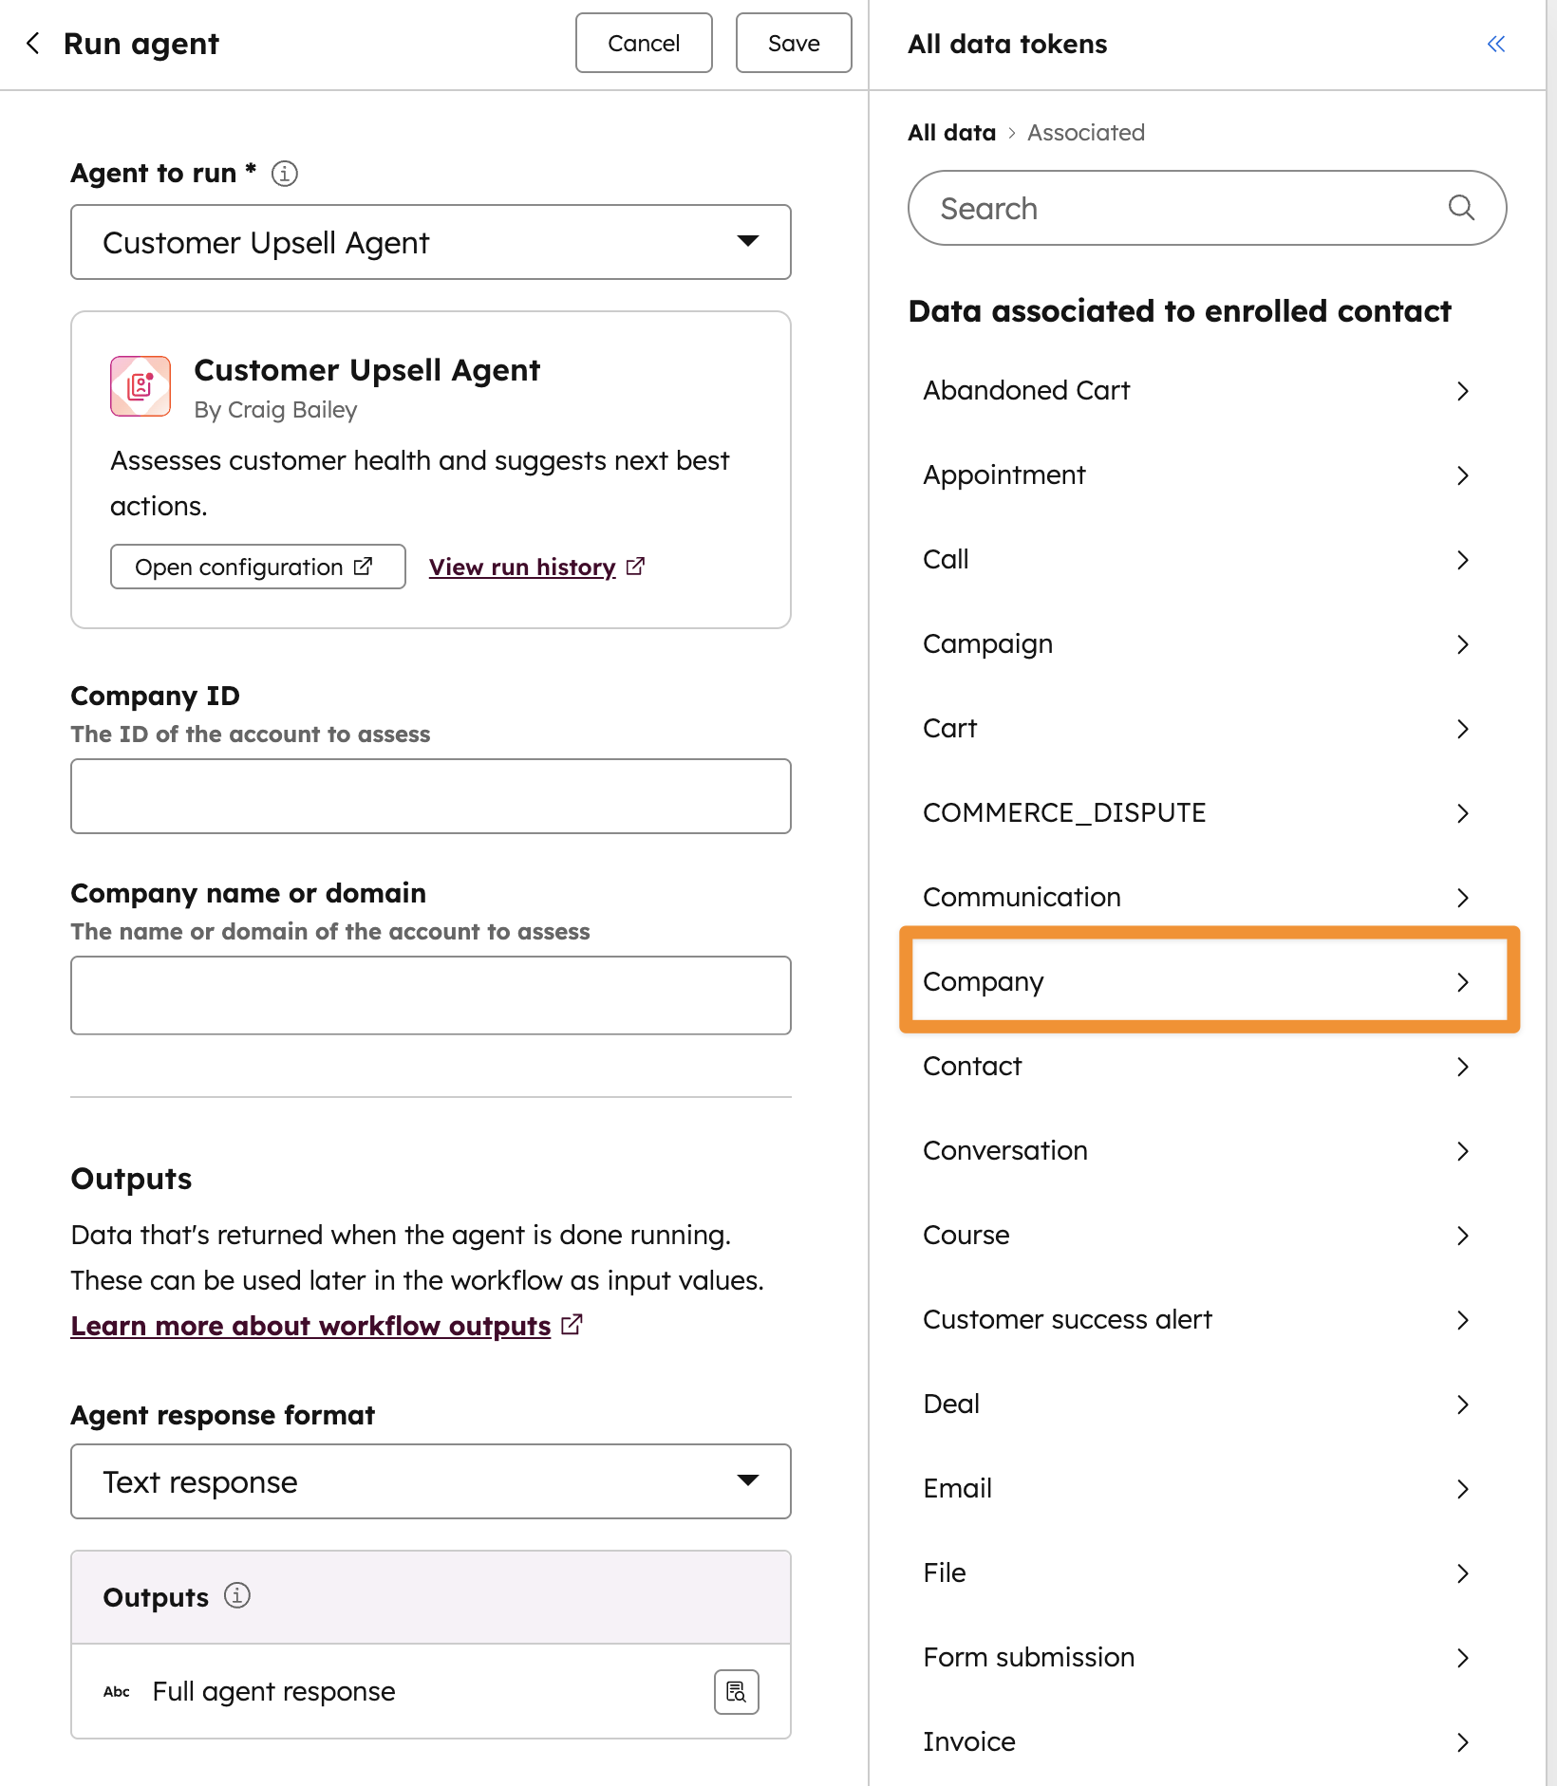Click the info icon next to Agent to run
Viewport: 1557px width, 1786px height.
pyautogui.click(x=283, y=173)
